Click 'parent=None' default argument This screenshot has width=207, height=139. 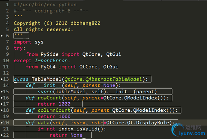pyautogui.click(x=99, y=85)
